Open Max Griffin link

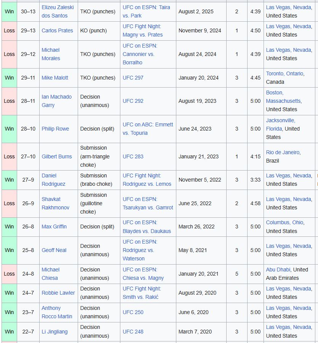click(x=54, y=227)
